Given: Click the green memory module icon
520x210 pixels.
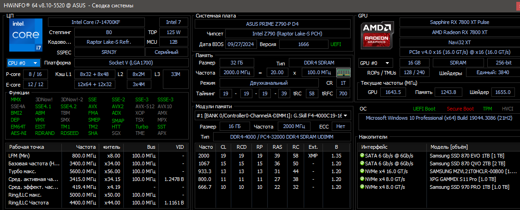Looking at the screenshot, I should 343,72.
